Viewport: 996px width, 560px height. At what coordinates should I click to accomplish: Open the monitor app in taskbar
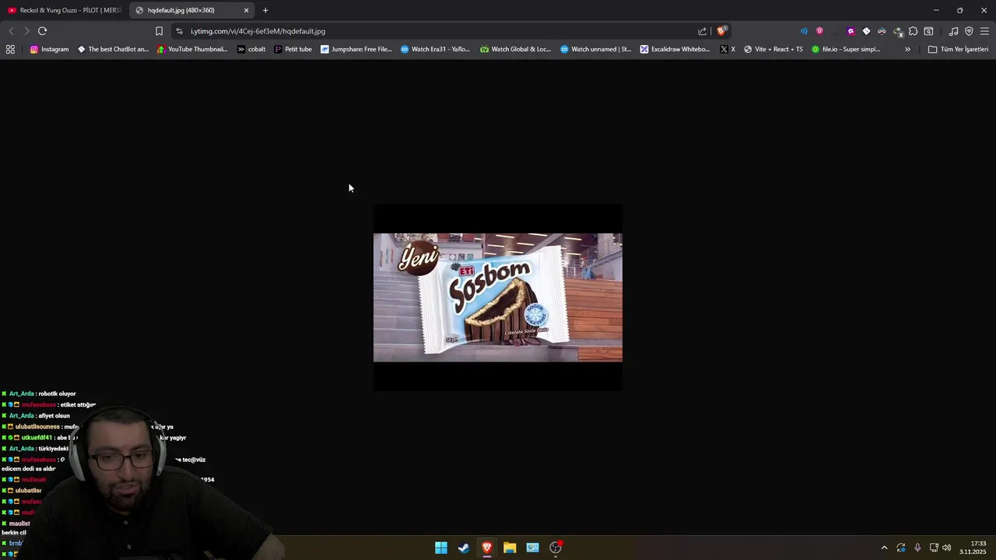click(532, 548)
